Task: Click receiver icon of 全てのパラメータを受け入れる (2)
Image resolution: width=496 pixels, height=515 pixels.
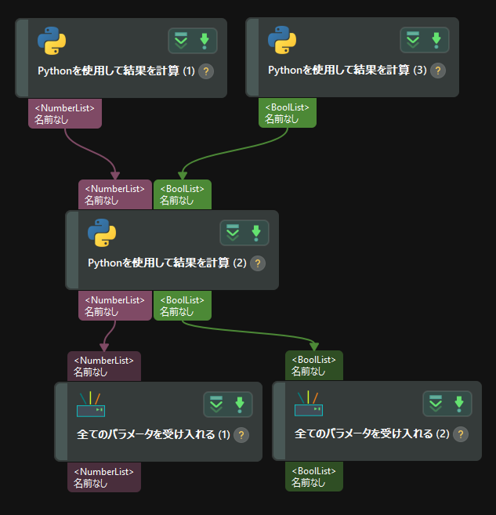Action: [309, 404]
